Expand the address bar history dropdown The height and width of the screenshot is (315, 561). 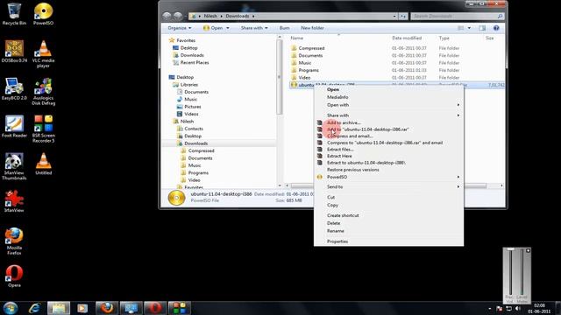pos(394,16)
